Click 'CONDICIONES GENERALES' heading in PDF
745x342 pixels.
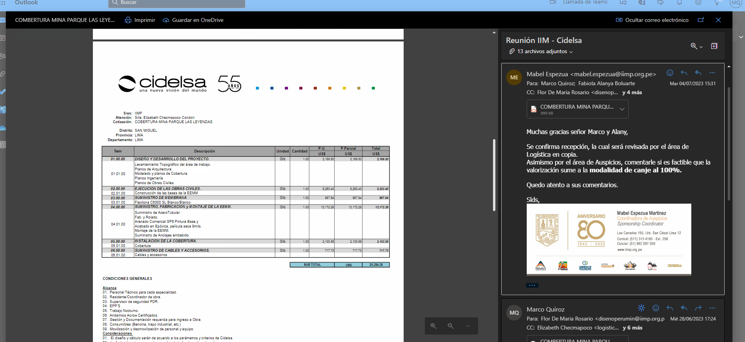pos(127,279)
